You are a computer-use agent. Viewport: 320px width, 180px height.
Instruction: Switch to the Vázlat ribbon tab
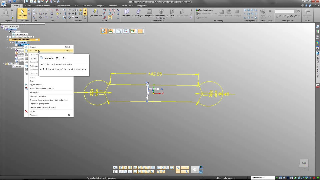28,6
